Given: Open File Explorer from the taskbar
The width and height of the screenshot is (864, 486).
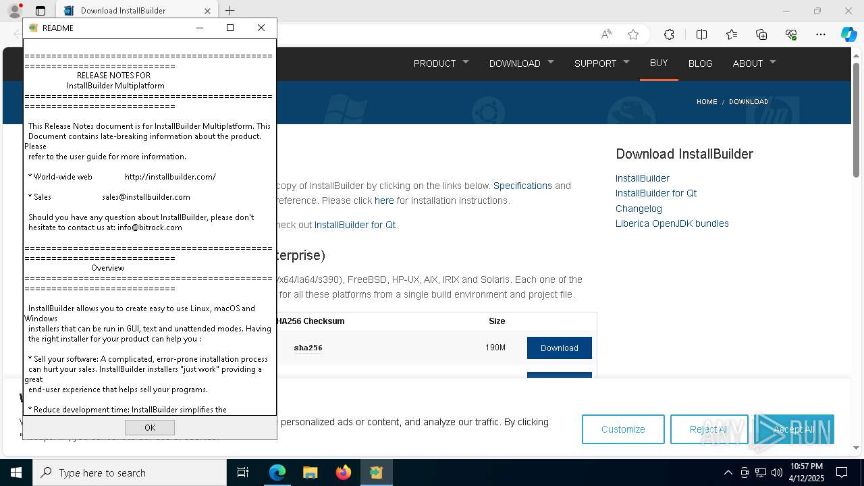Looking at the screenshot, I should (x=310, y=473).
